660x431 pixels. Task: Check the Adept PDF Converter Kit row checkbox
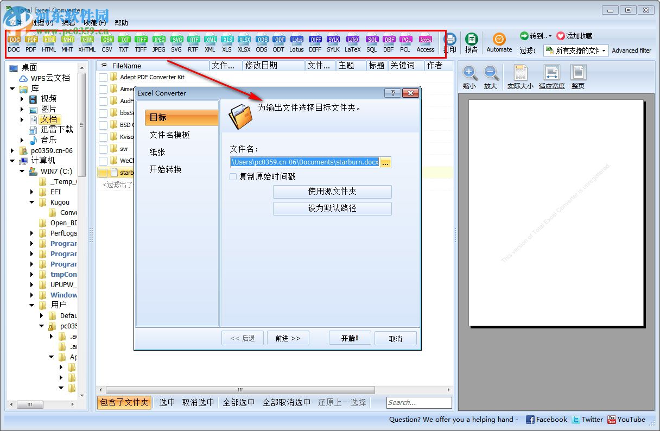pyautogui.click(x=103, y=77)
